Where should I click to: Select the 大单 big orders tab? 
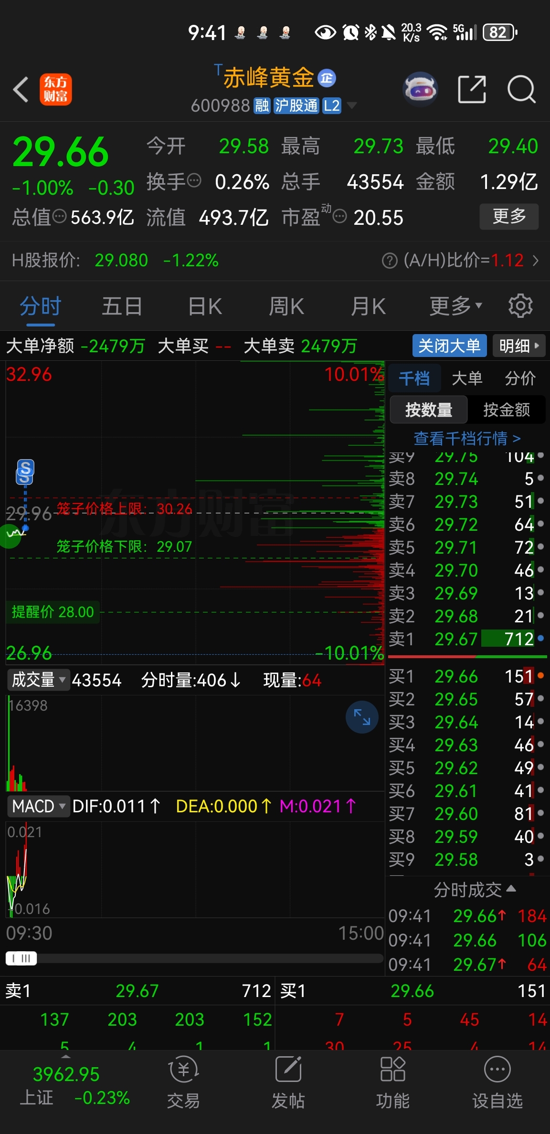(x=467, y=378)
